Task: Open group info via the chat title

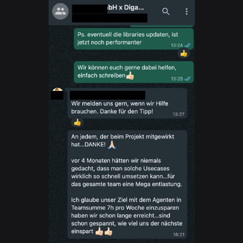Action: click(108, 8)
